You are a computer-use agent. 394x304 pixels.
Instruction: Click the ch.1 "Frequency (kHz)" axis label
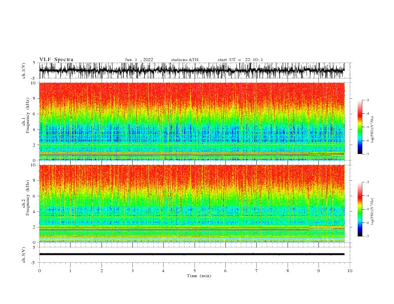[x=27, y=114]
